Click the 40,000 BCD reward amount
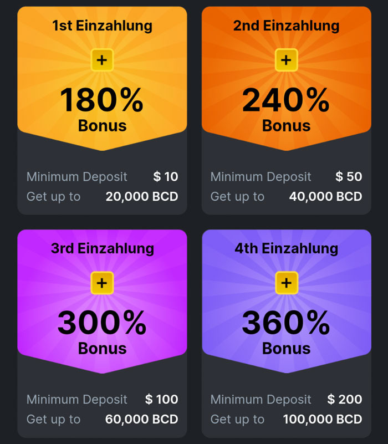 click(x=326, y=197)
